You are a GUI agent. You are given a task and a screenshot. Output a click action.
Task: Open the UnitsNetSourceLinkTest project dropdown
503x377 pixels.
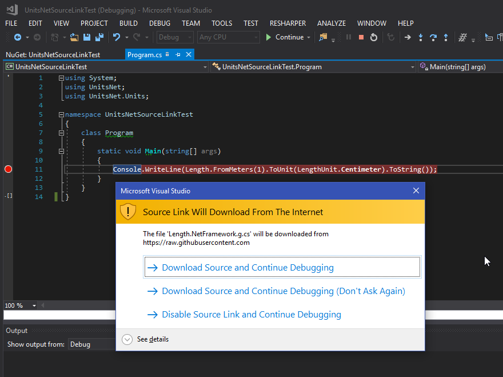click(106, 67)
